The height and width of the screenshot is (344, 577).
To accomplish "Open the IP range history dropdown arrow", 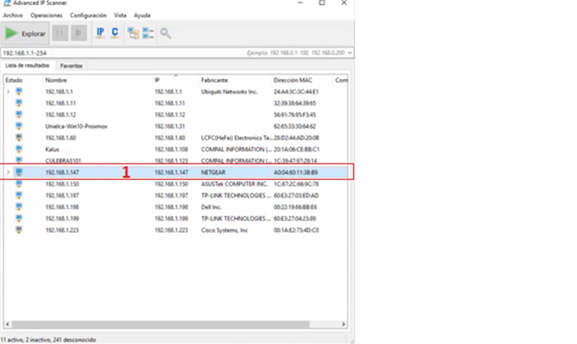I will tap(349, 53).
